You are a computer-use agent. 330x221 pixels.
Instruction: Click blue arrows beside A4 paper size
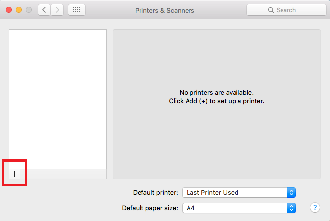coord(292,208)
